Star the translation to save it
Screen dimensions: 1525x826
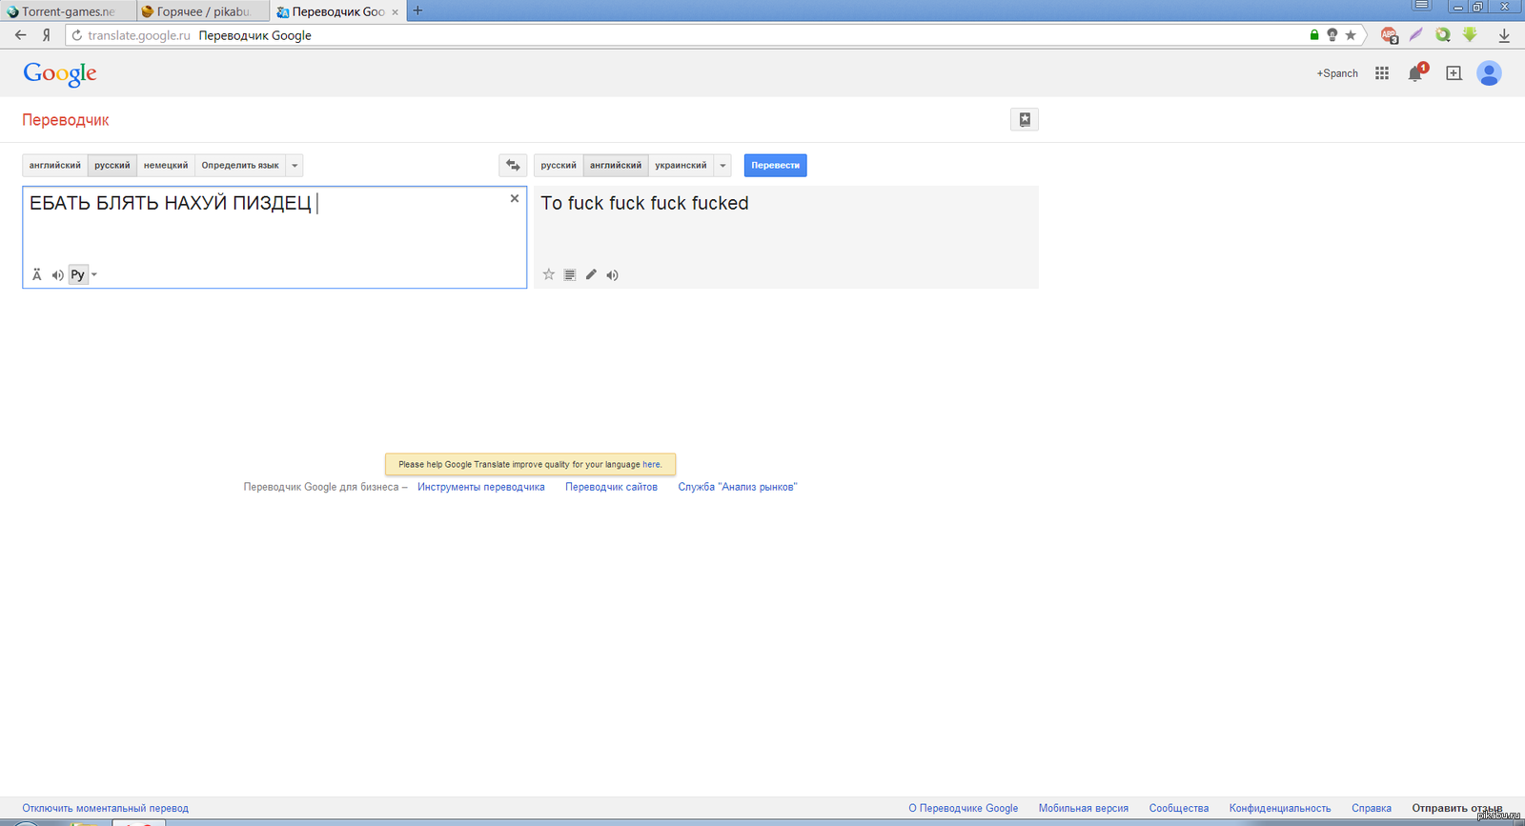[x=549, y=274]
